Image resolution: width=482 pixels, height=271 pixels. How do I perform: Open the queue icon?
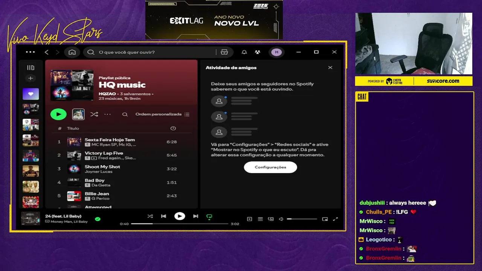click(x=260, y=219)
